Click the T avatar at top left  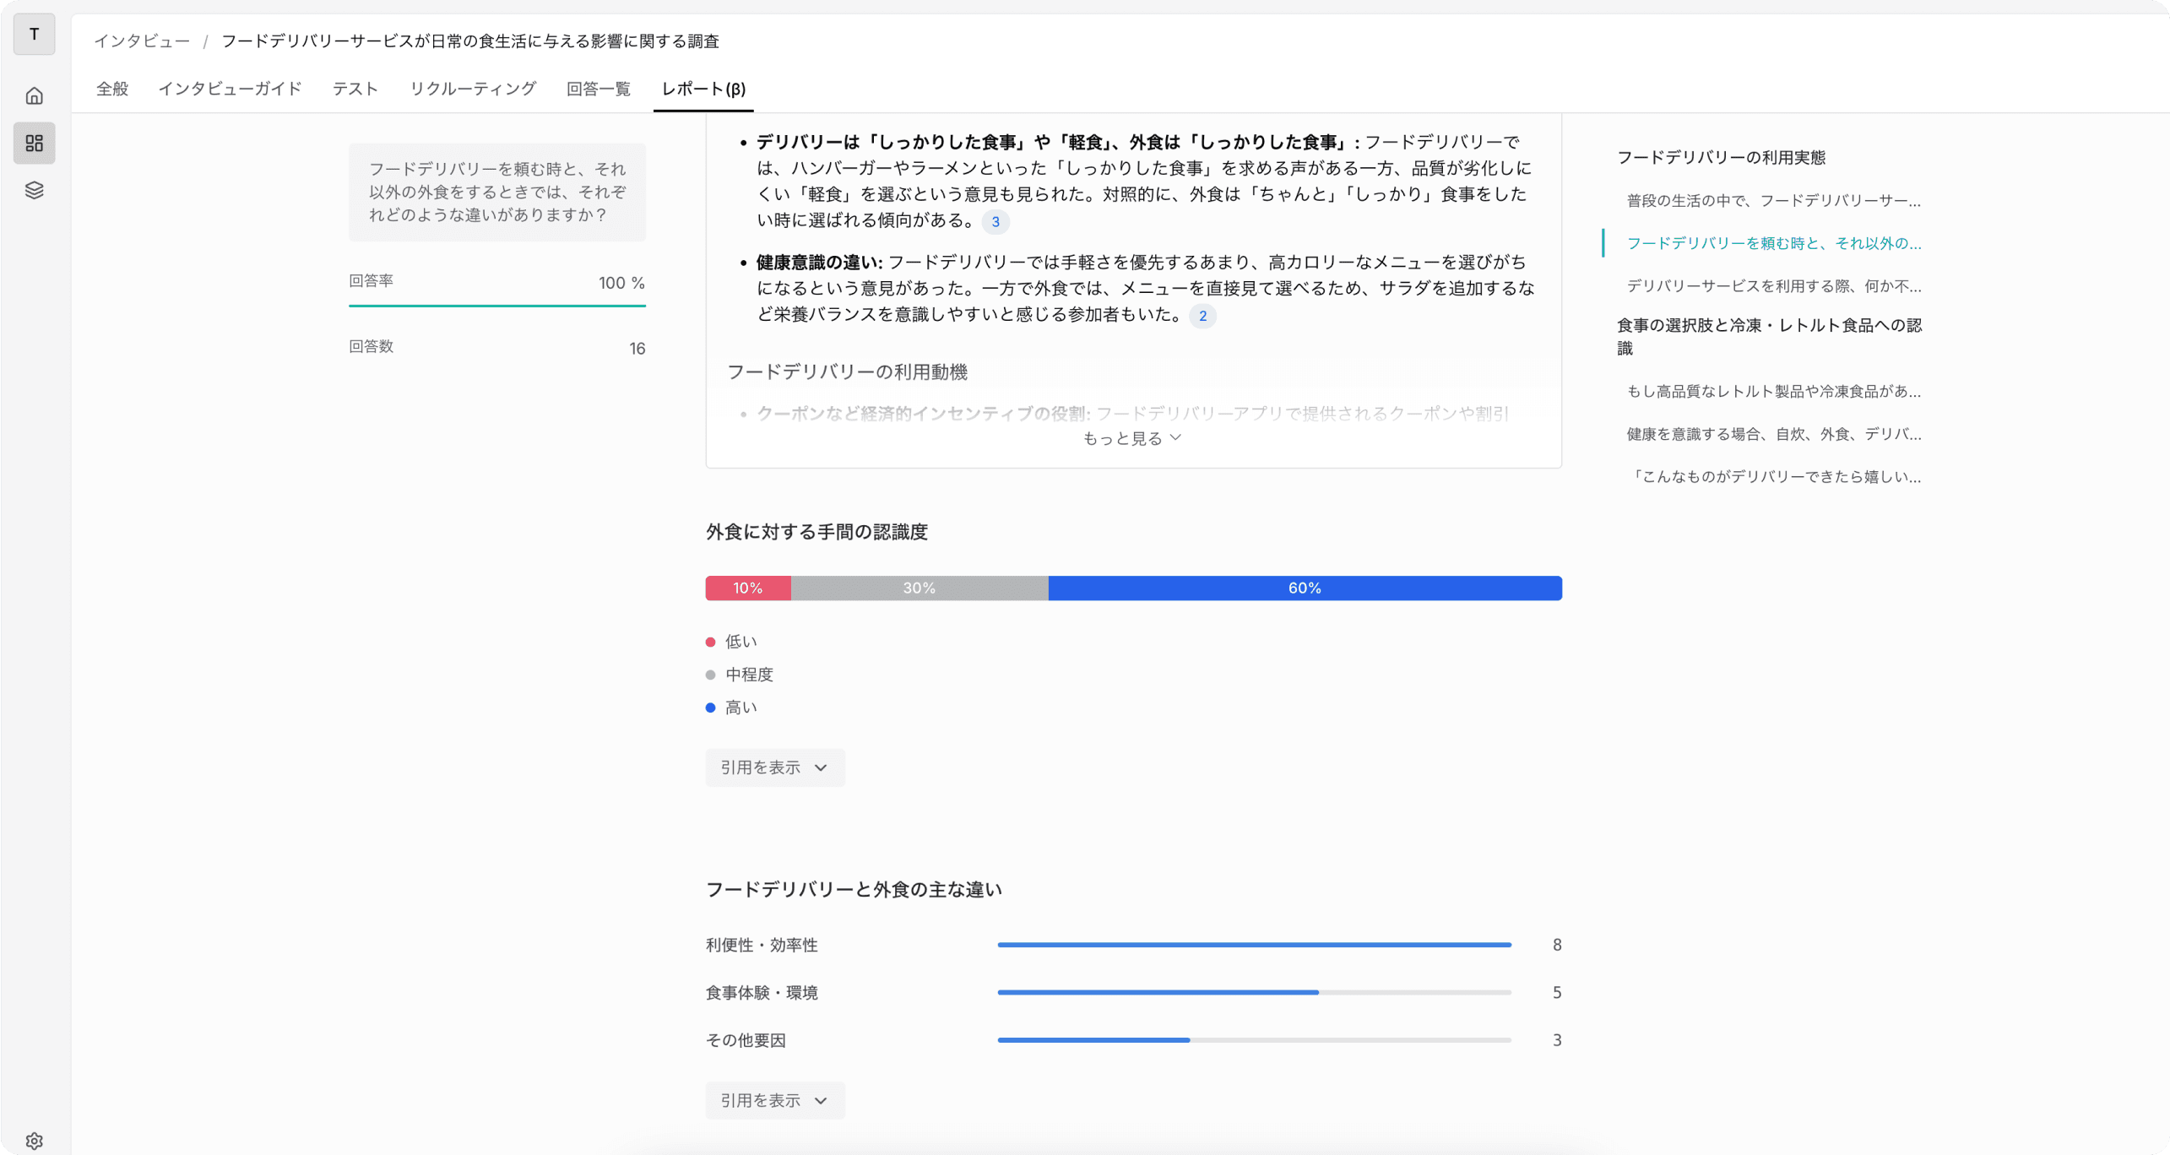tap(34, 35)
